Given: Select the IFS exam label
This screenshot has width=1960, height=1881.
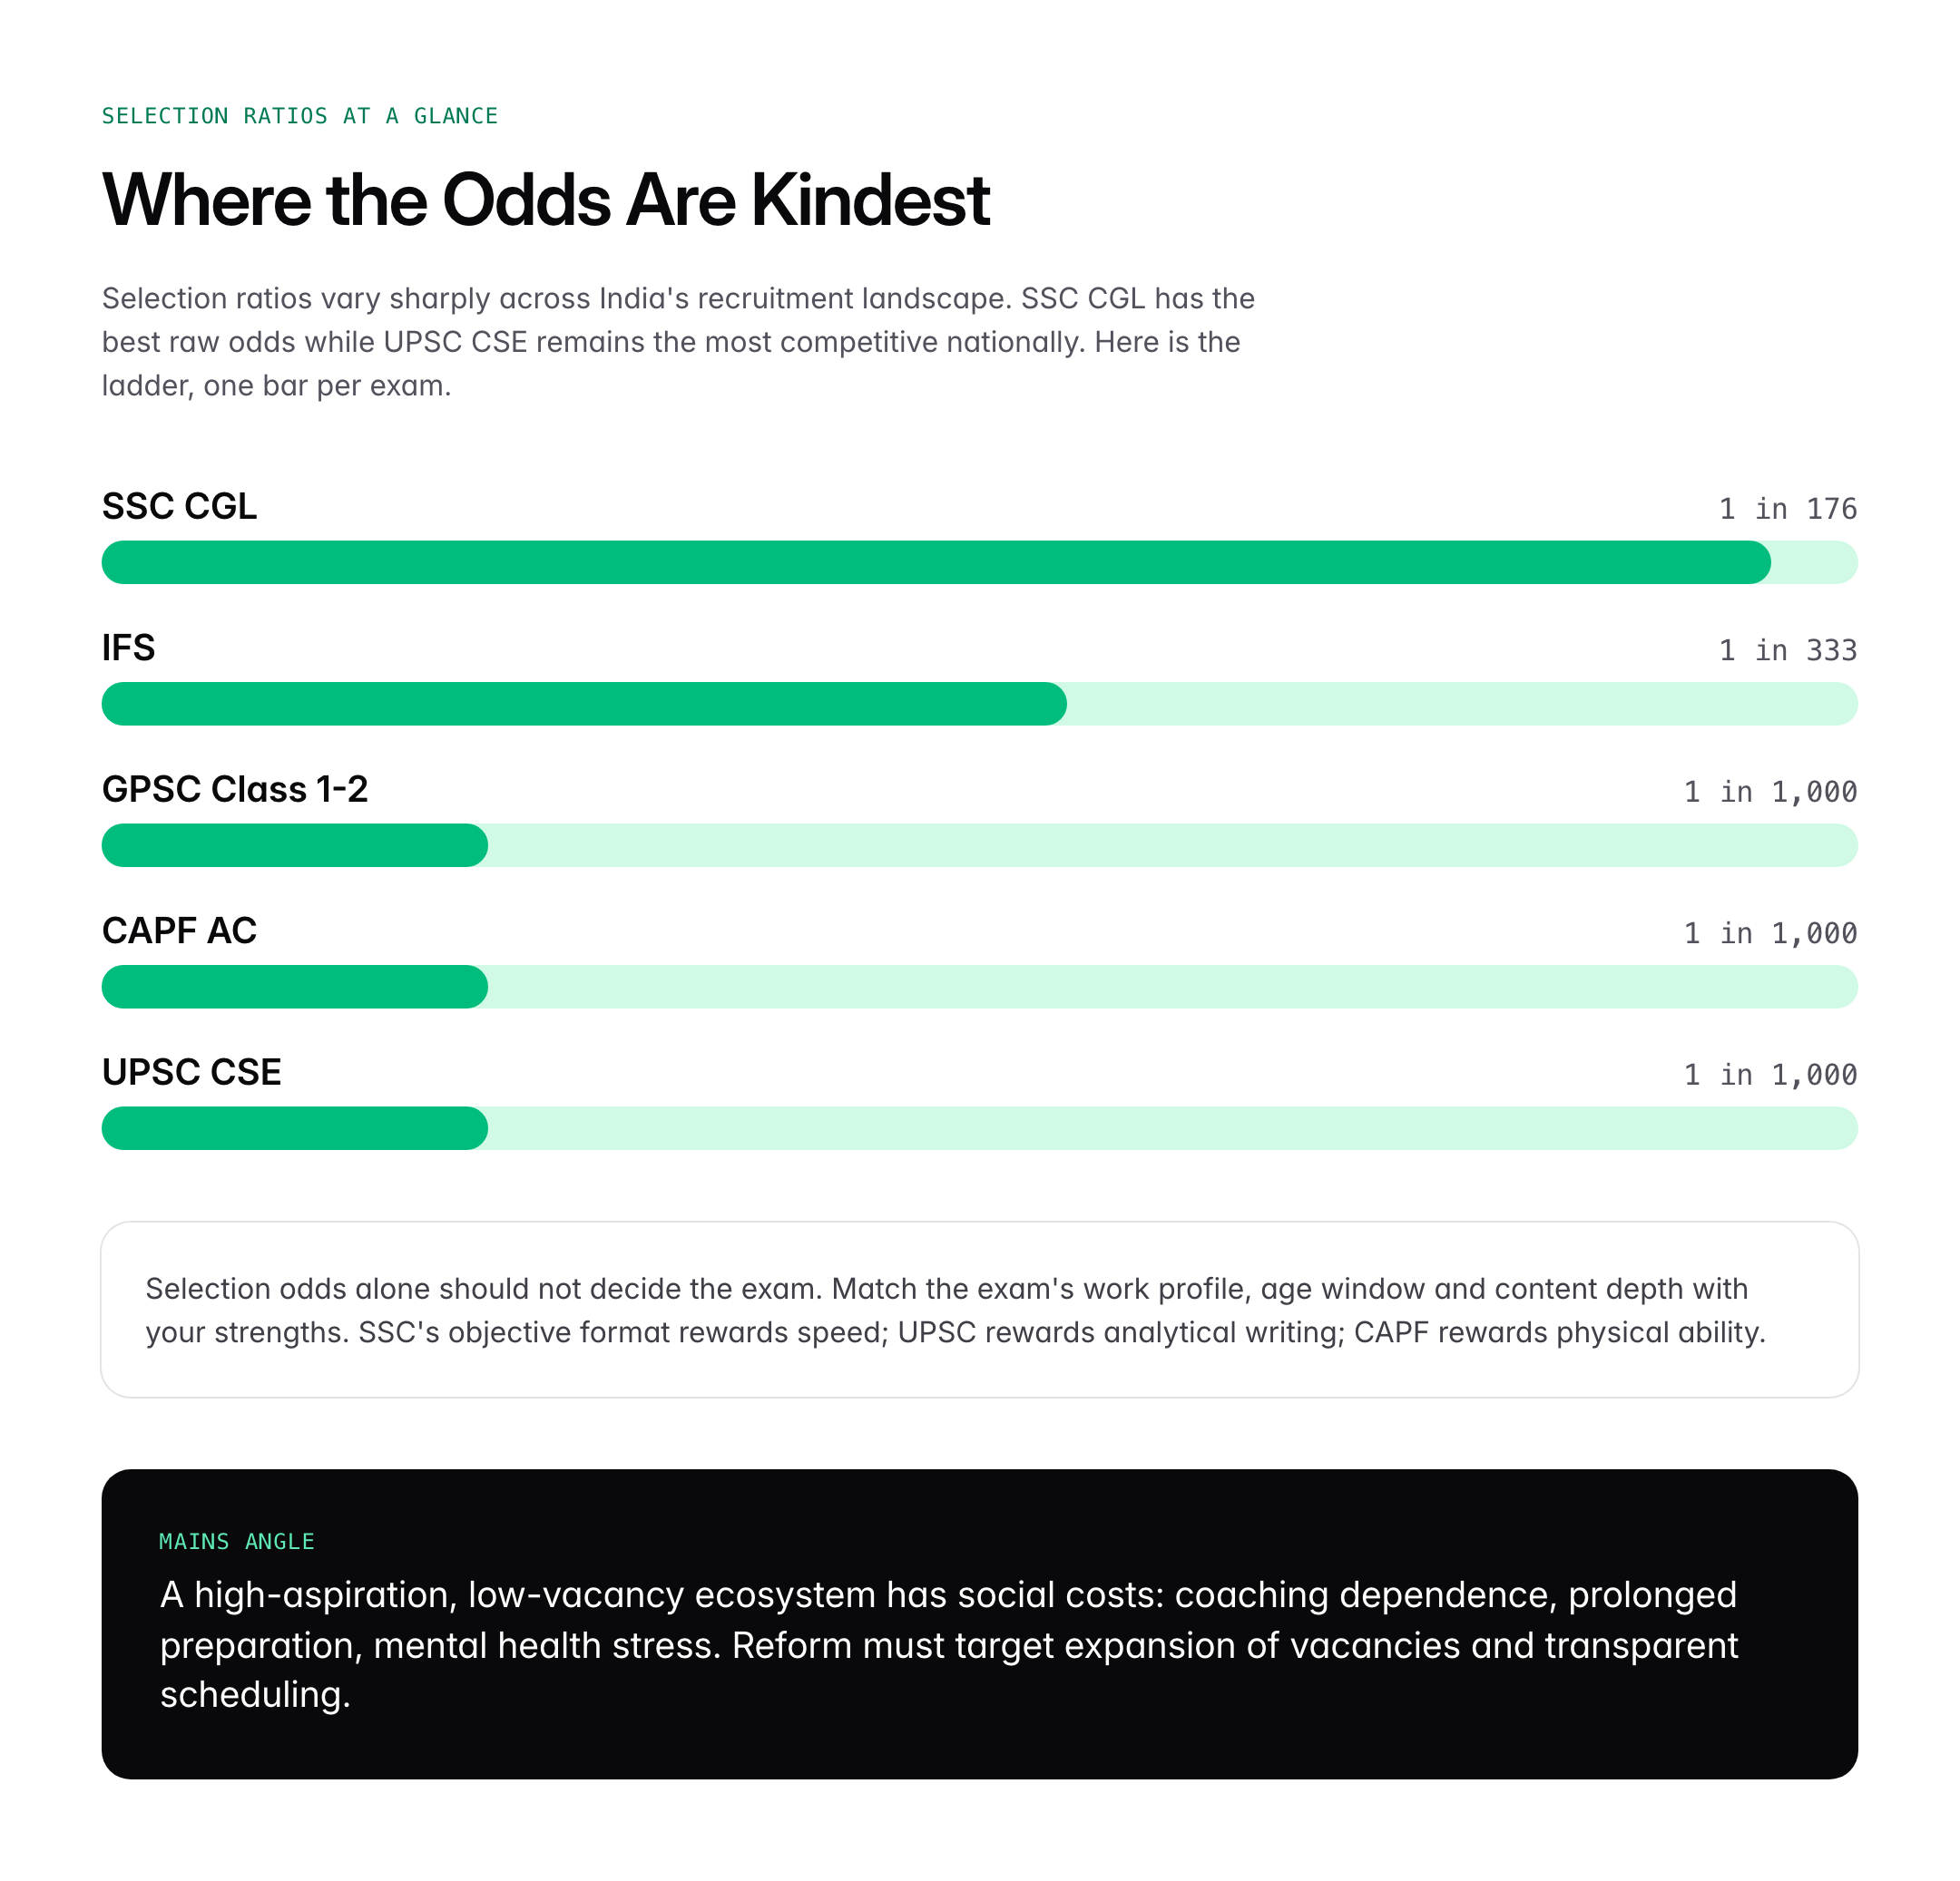Looking at the screenshot, I should (x=128, y=648).
